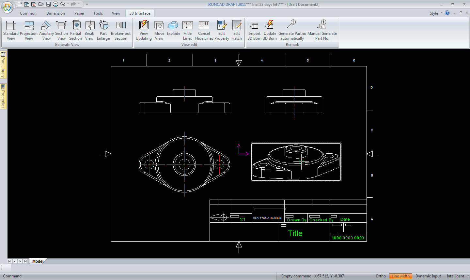Insert a Standard View

point(11,30)
